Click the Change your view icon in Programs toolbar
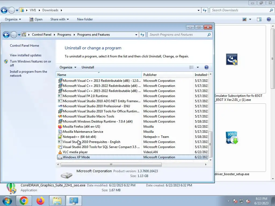 tap(191, 67)
